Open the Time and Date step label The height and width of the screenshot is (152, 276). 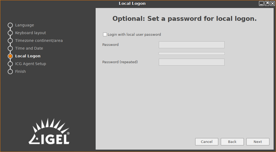pos(29,48)
